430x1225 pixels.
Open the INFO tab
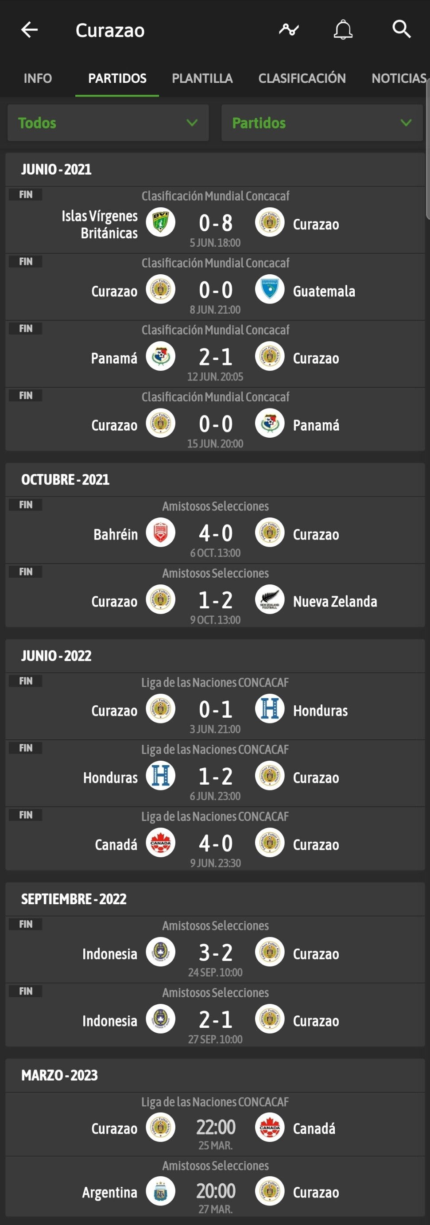coord(38,78)
